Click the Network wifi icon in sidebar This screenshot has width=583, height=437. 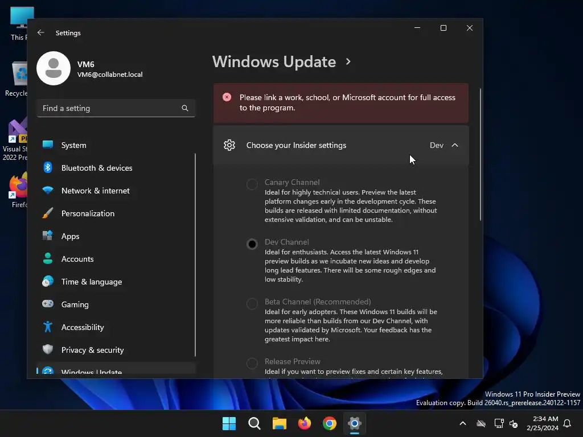click(48, 190)
